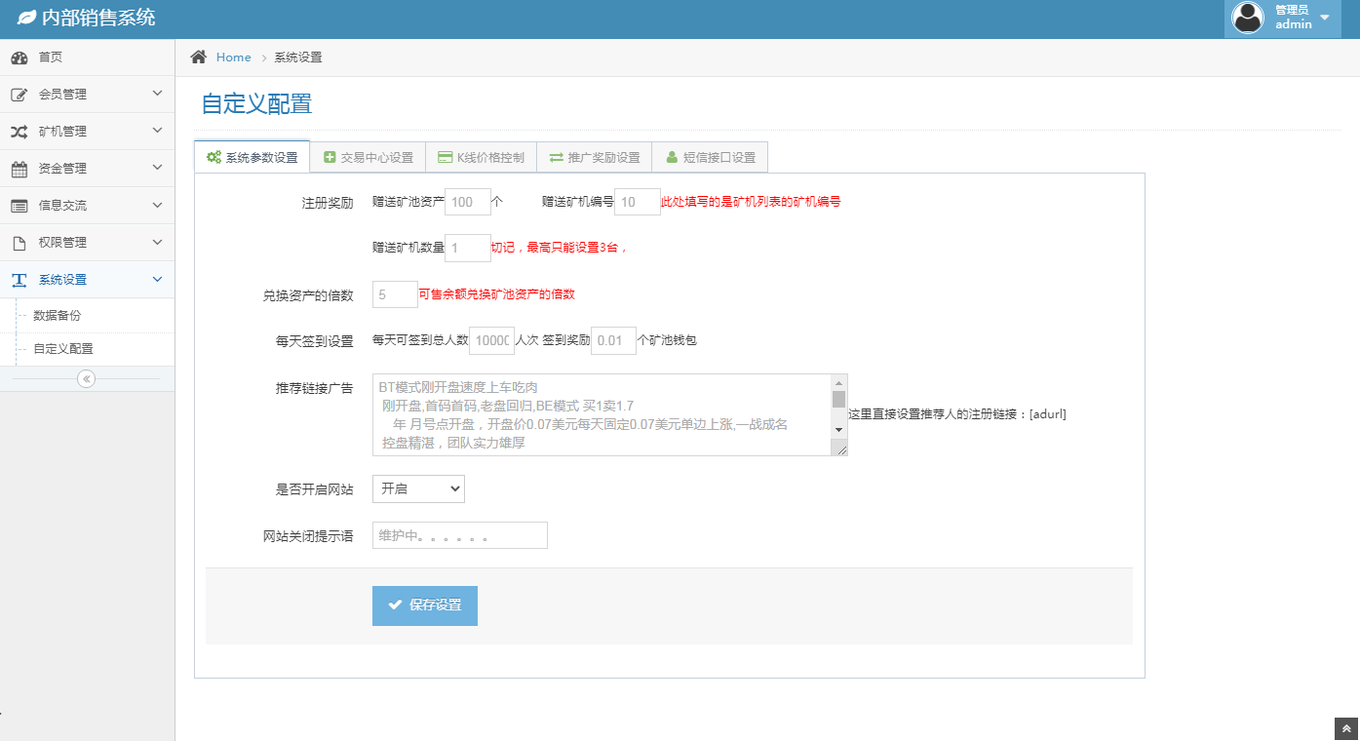
Task: Click the Home house icon in breadcrumb
Action: point(199,58)
